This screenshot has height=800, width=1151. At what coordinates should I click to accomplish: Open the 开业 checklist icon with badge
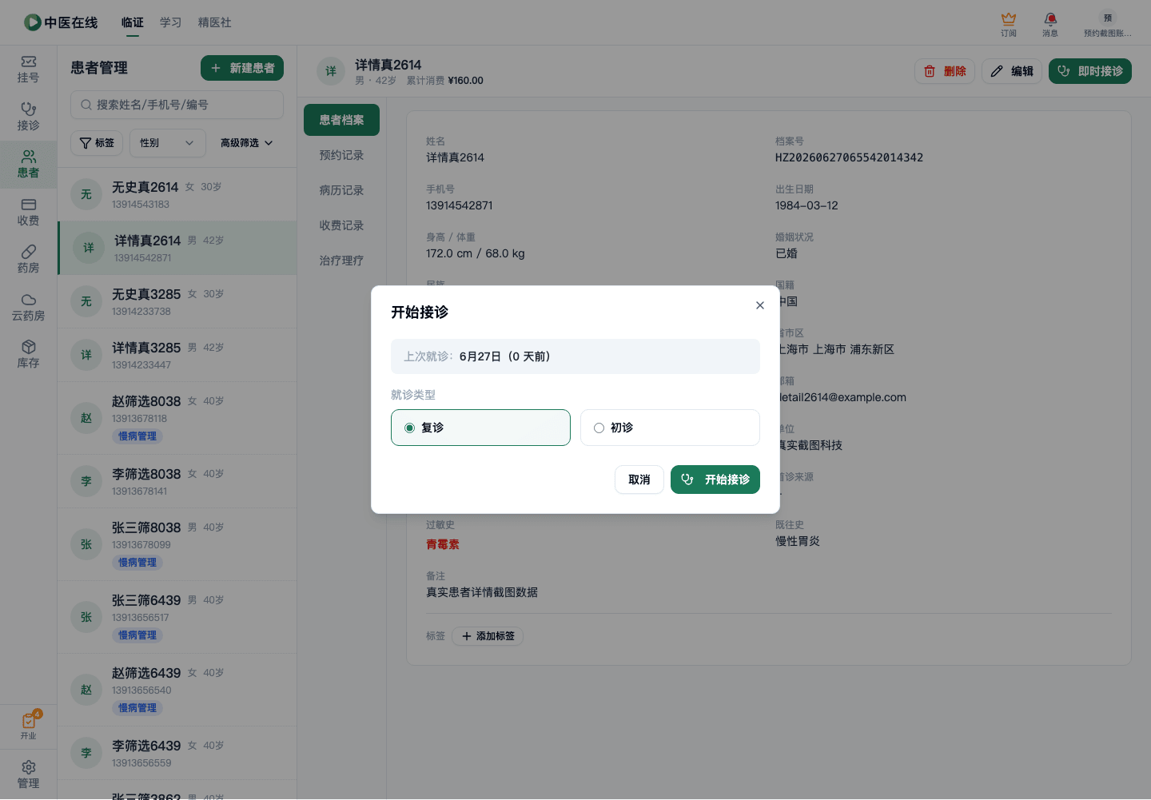(x=29, y=726)
